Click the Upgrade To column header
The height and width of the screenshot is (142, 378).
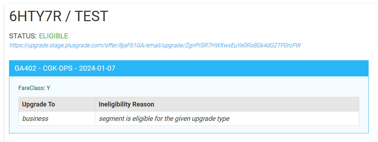pos(39,104)
